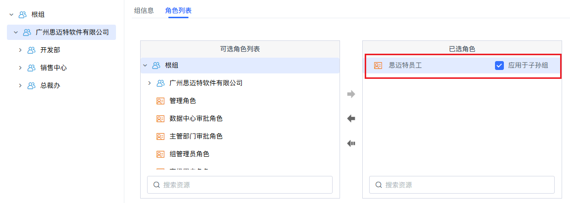570x203 pixels.
Task: Expand the 开发部 group
Action: [20, 50]
